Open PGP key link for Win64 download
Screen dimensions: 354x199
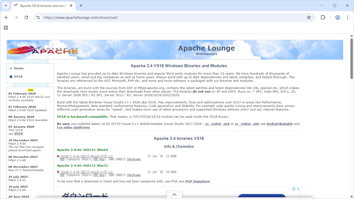pos(99,159)
